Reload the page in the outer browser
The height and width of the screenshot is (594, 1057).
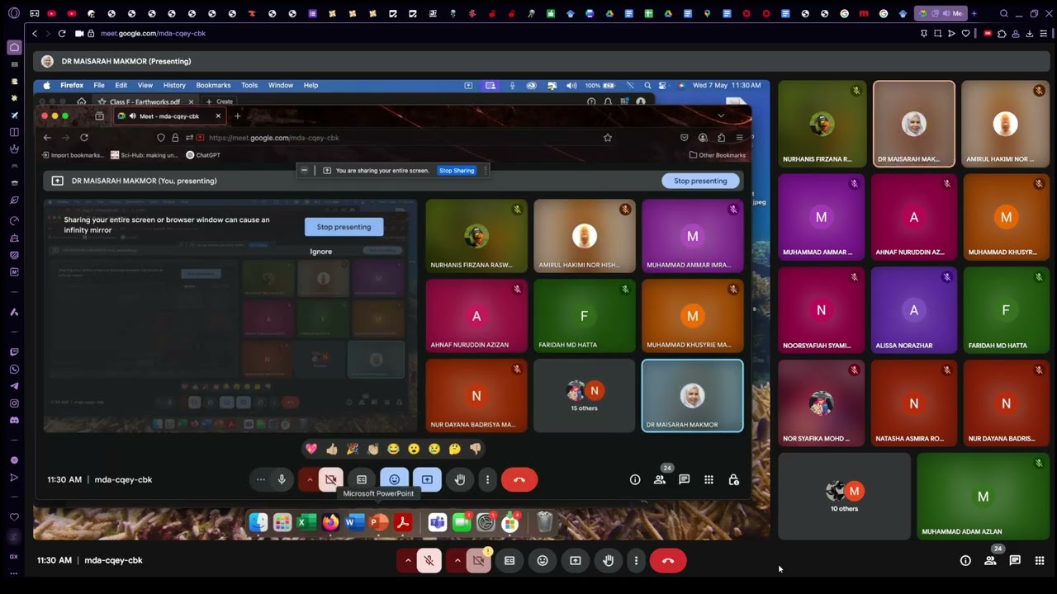click(62, 33)
